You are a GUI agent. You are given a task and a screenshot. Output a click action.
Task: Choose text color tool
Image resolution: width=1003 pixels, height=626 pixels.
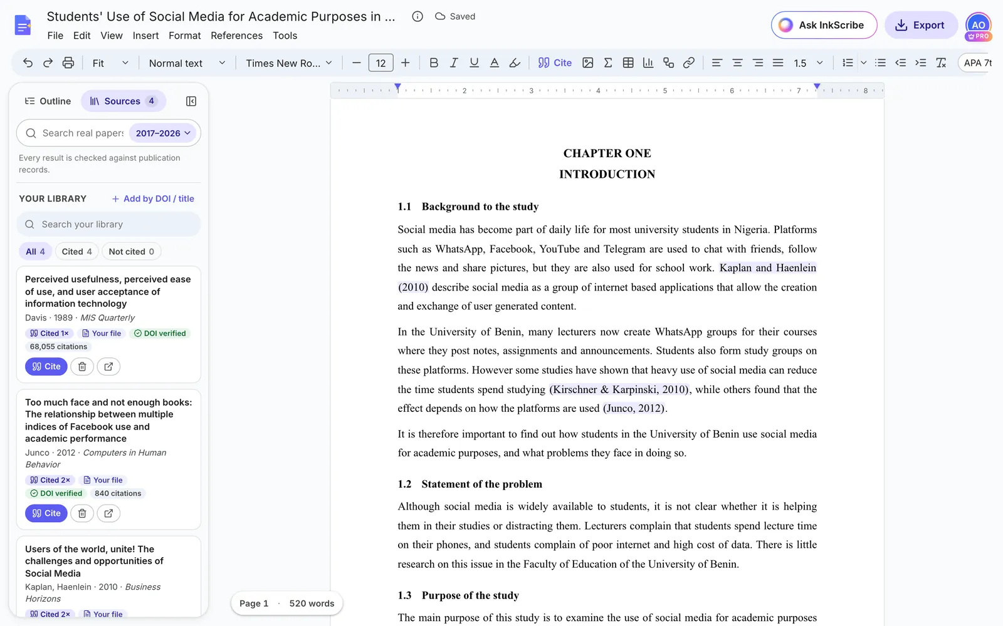pos(495,63)
